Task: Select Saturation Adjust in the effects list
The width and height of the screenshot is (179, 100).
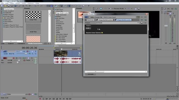Action: click(62, 34)
